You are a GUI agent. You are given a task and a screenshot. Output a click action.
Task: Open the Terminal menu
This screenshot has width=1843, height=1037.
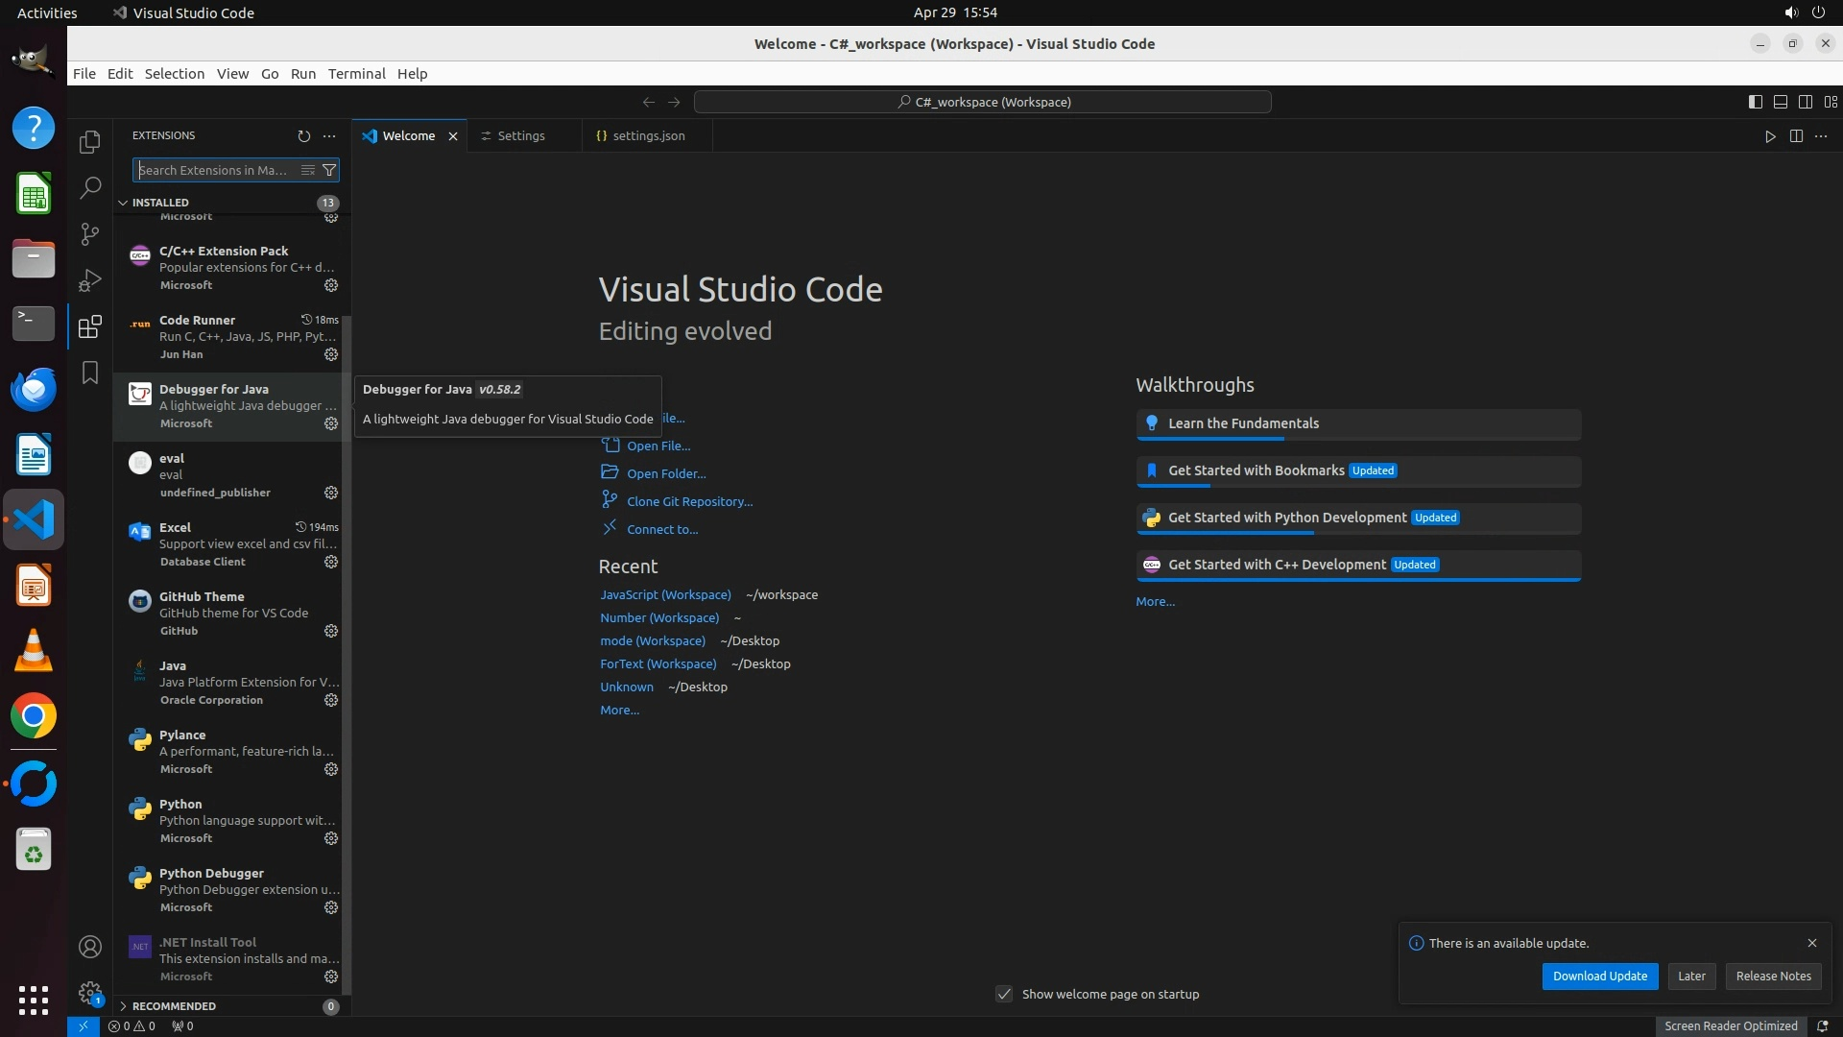[x=356, y=74]
